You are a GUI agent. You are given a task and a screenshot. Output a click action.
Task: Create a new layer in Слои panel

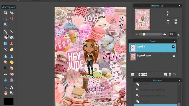165,74
